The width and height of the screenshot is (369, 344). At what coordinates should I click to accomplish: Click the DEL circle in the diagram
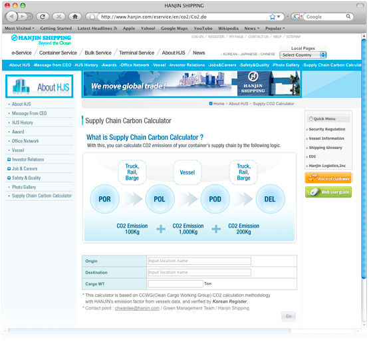[x=271, y=199]
